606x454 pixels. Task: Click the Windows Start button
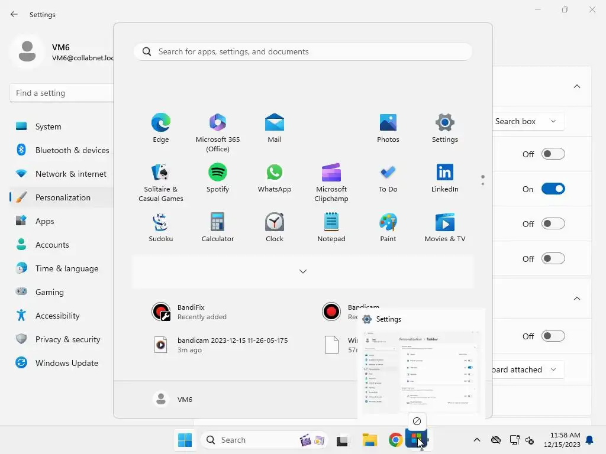[x=185, y=440]
